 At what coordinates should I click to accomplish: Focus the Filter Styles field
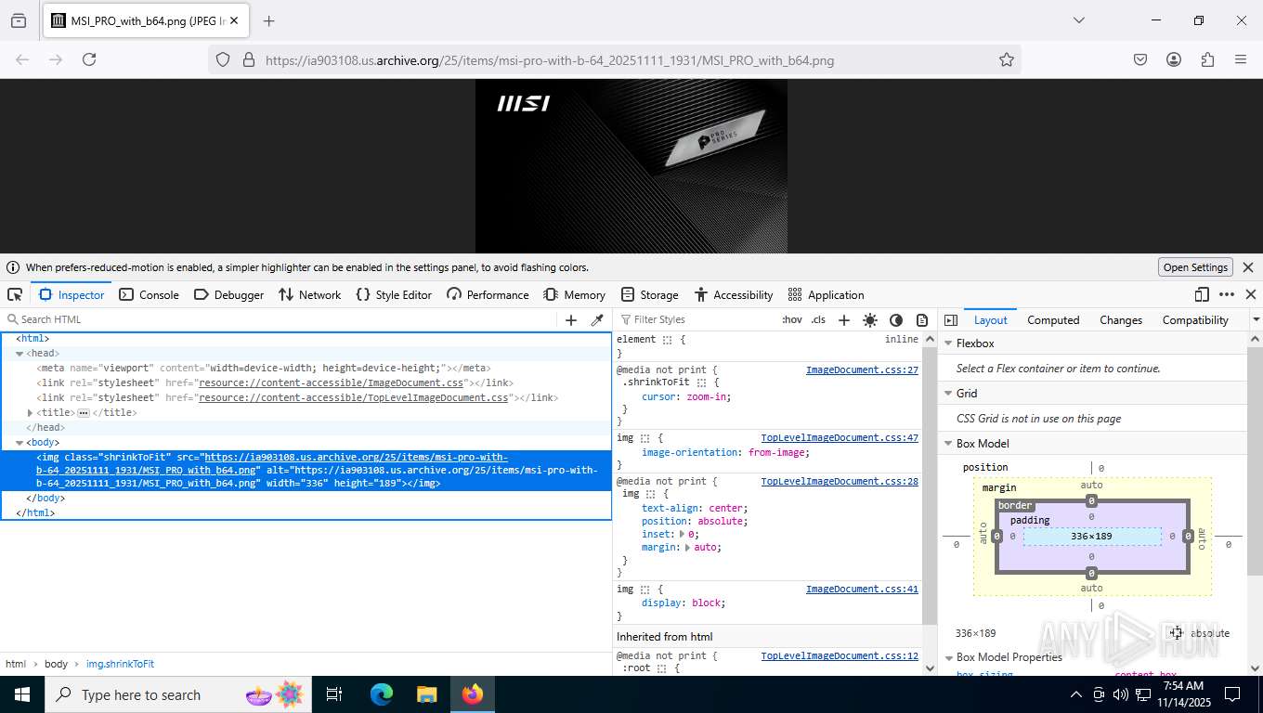point(697,319)
